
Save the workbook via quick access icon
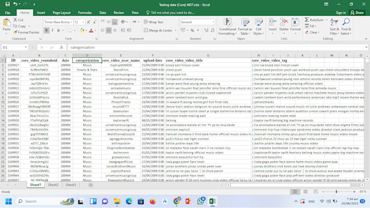click(x=7, y=4)
